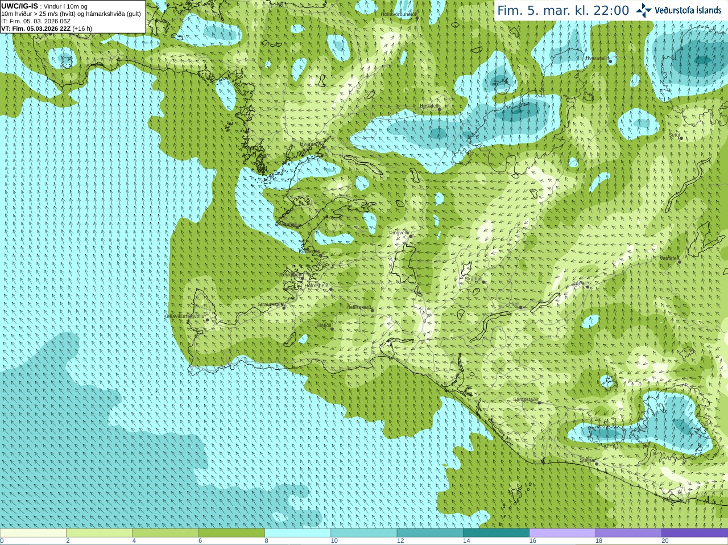Click the scale value '20' on the legend bar
The height and width of the screenshot is (545, 728).
coord(665,541)
